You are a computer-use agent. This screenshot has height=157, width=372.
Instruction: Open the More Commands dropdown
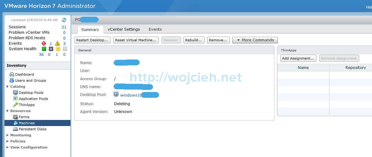click(255, 40)
